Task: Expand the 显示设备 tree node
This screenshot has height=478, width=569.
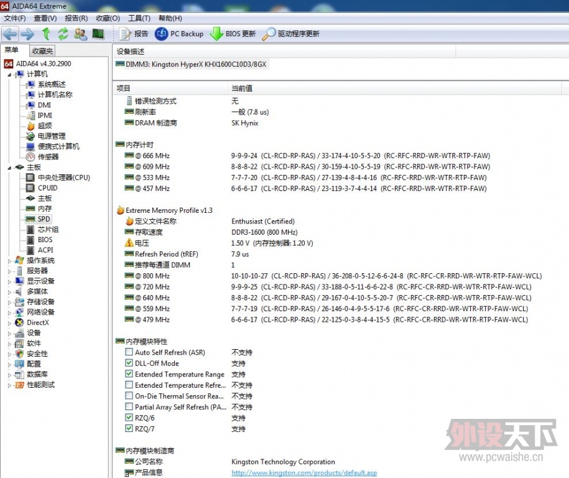Action: (x=9, y=281)
